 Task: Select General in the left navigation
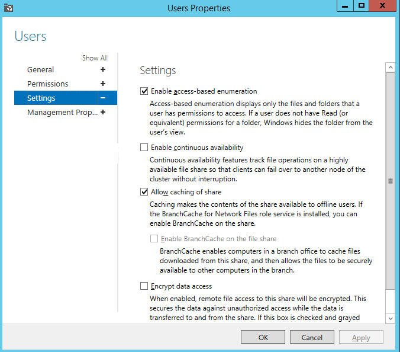pos(40,69)
